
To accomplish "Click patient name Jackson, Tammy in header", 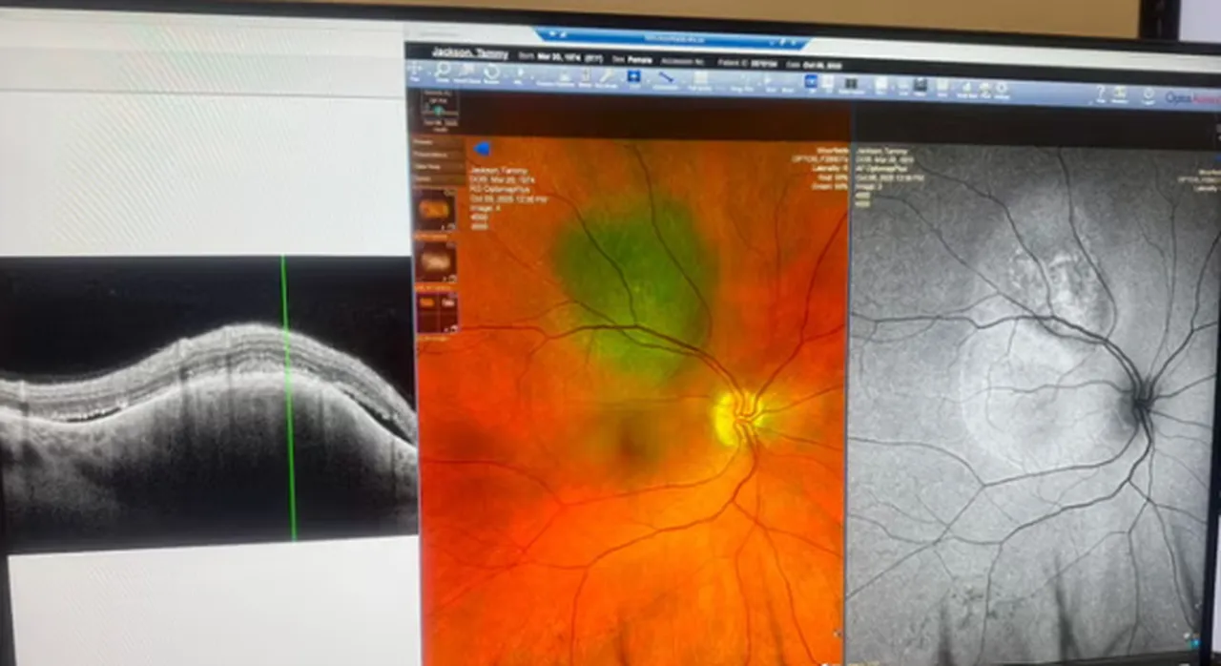I will coord(469,53).
